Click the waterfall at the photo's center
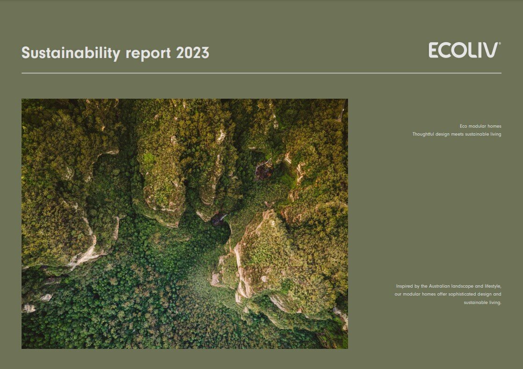The image size is (523, 369). (x=219, y=219)
